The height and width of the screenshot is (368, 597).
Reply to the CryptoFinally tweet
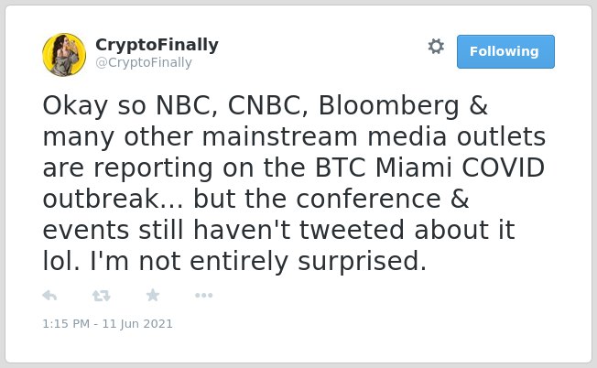[49, 296]
